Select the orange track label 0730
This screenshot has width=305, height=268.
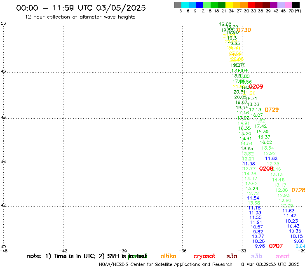244,30
